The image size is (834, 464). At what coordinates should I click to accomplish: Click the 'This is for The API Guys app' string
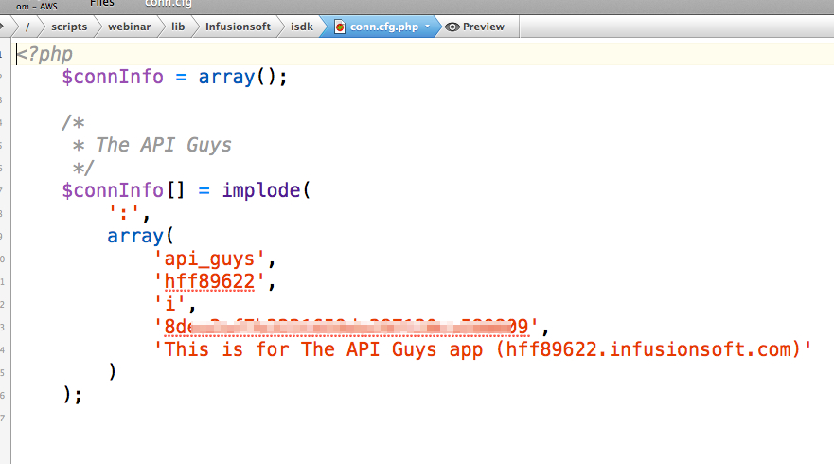tap(483, 349)
